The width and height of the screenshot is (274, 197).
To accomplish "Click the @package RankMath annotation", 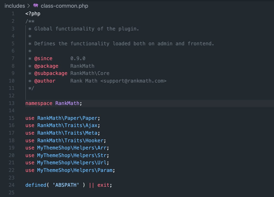I will [x=46, y=66].
